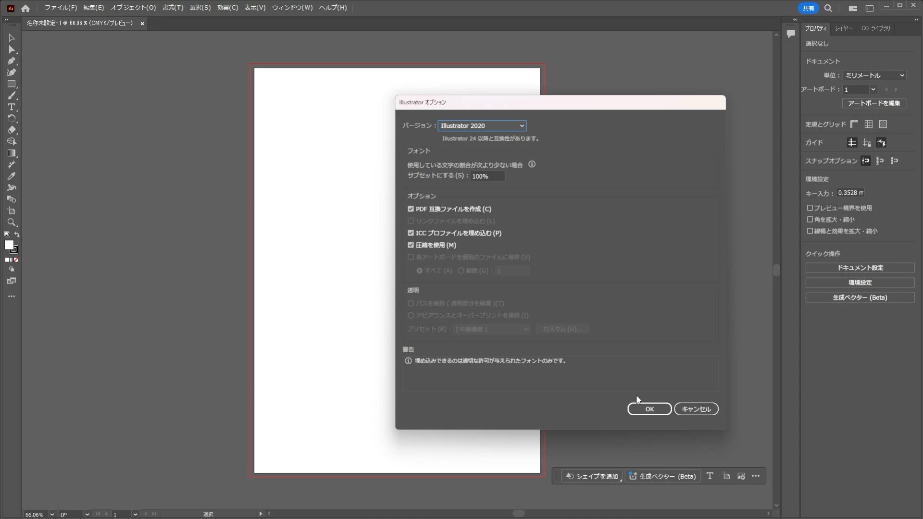Click the info icon beside the font subset text
This screenshot has width=923, height=519.
[x=532, y=164]
